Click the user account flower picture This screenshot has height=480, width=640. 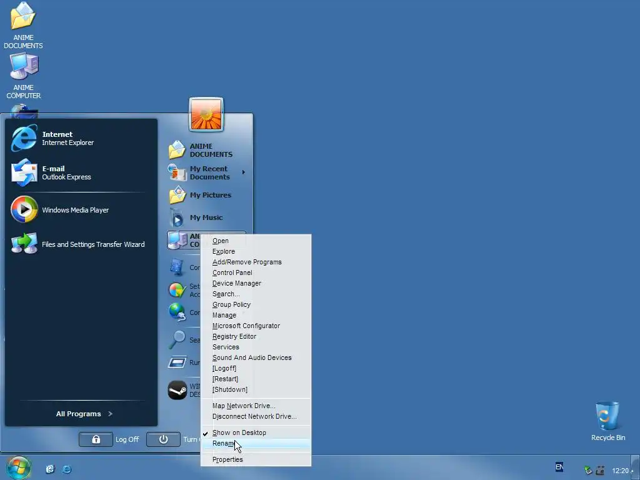pos(206,114)
